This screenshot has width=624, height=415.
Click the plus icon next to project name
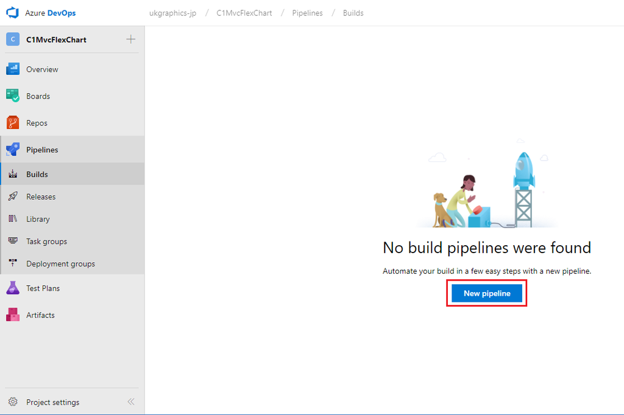coord(130,40)
